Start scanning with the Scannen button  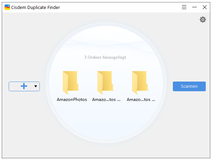[189, 86]
